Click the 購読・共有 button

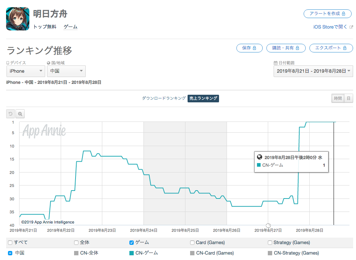pyautogui.click(x=286, y=48)
